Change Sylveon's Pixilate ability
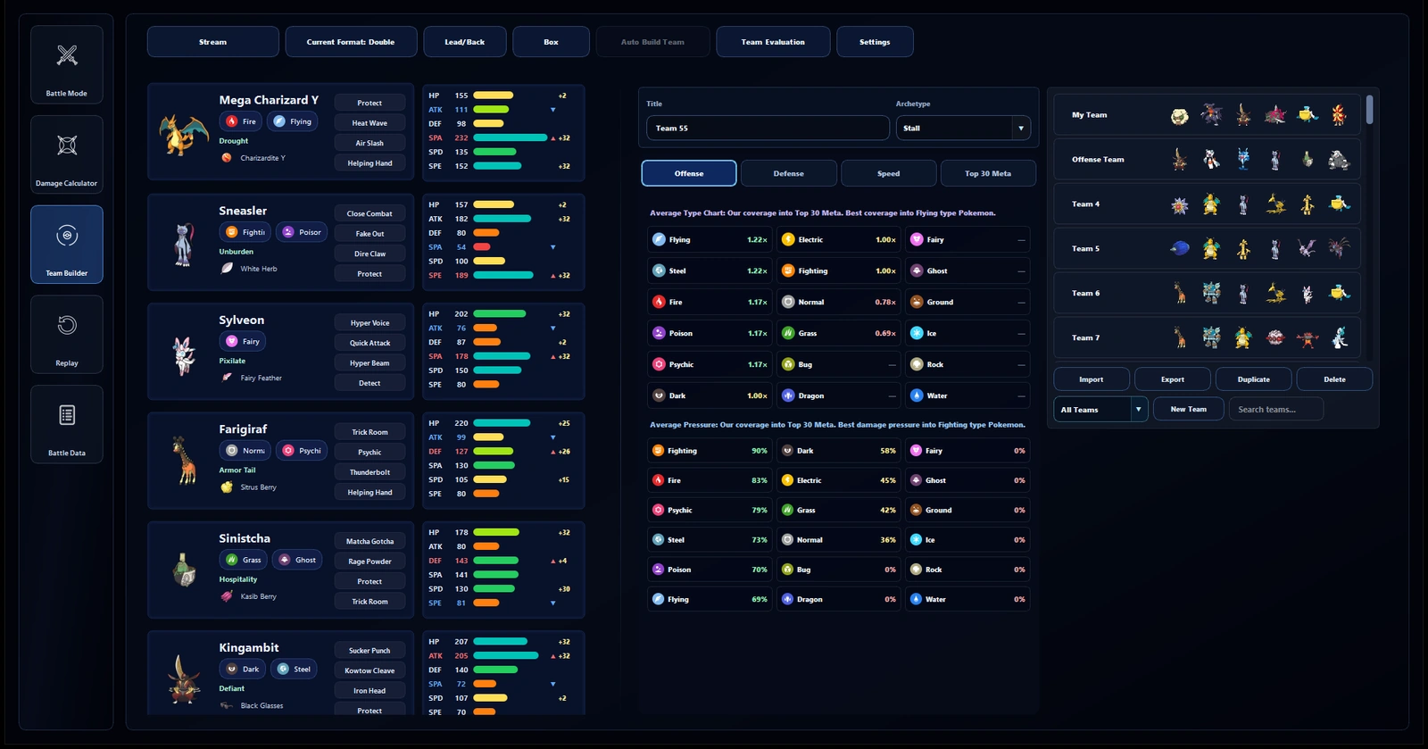The width and height of the screenshot is (1428, 749). click(232, 361)
